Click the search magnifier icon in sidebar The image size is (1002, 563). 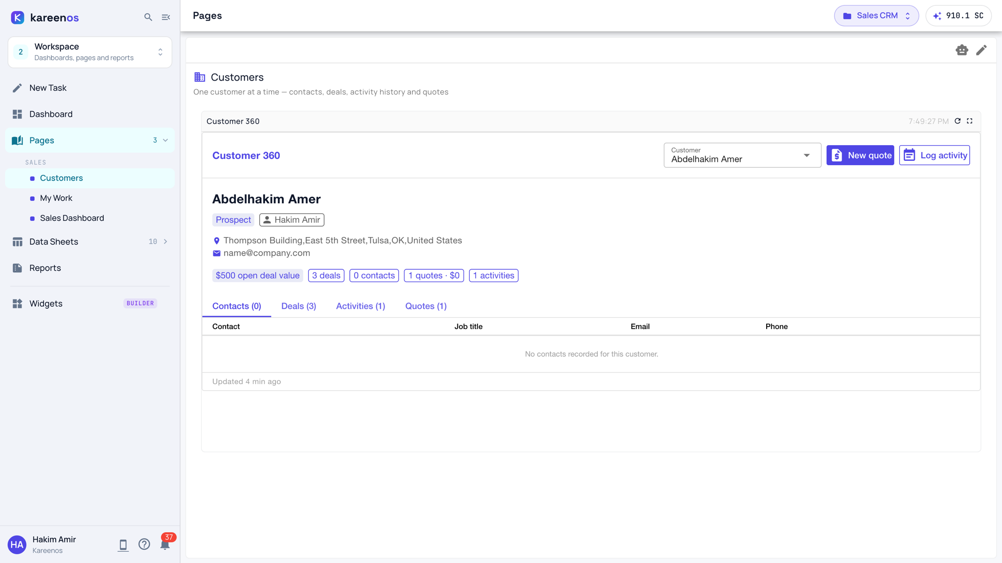(x=148, y=17)
